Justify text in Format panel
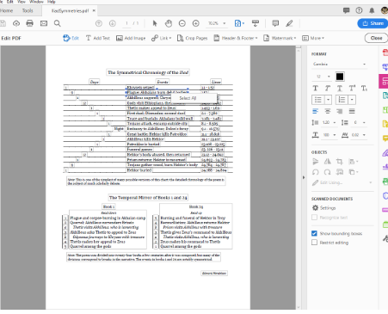 tap(352, 111)
